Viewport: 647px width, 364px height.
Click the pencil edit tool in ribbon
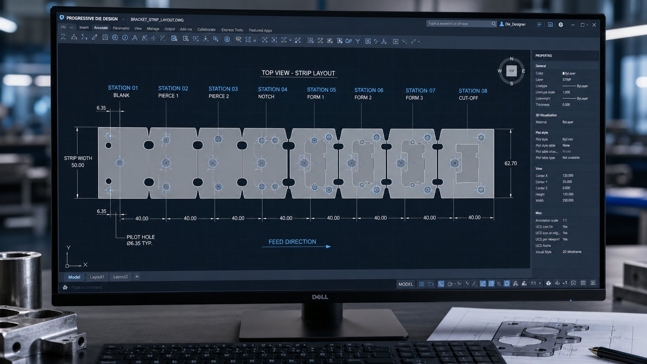(x=94, y=38)
